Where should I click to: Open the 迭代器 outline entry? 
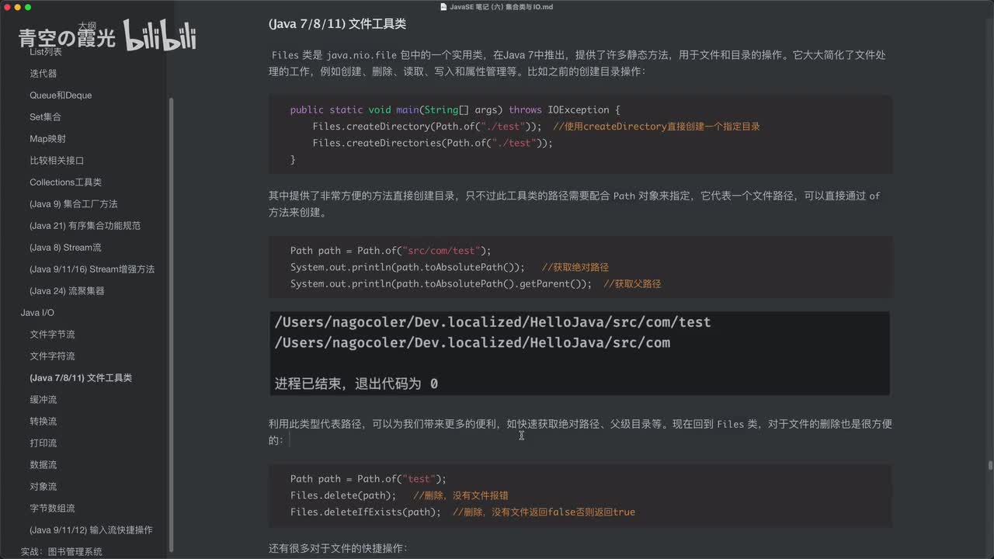[x=43, y=73]
